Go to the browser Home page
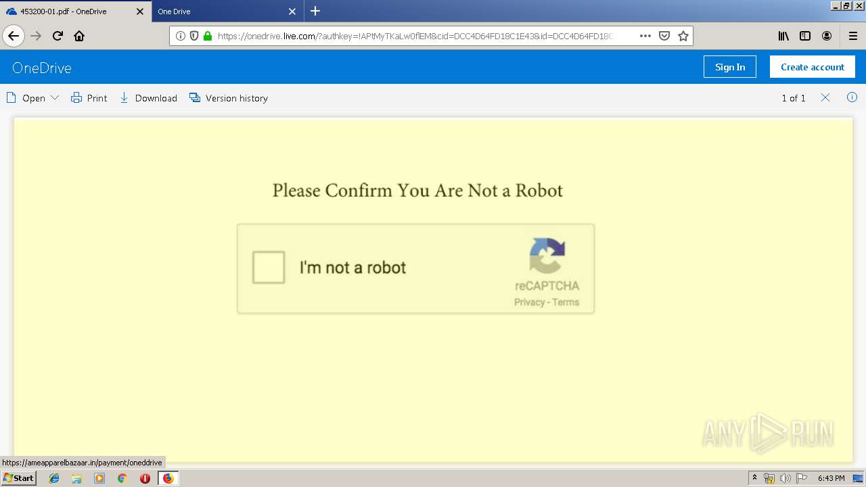 (79, 36)
